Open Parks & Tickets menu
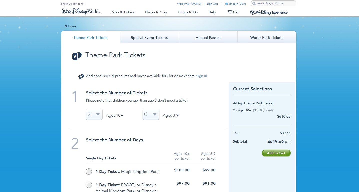Screen dimensions: 359x192 pyautogui.click(x=122, y=12)
